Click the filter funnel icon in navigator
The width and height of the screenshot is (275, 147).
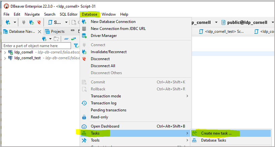76,46
